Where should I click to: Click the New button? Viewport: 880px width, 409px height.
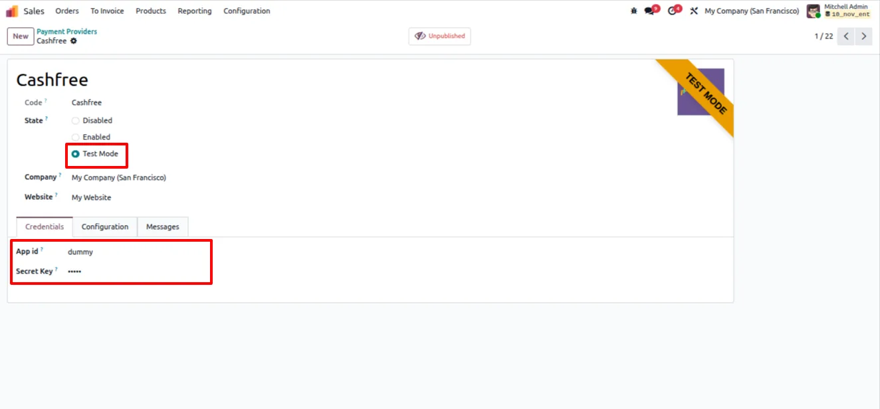click(x=21, y=37)
